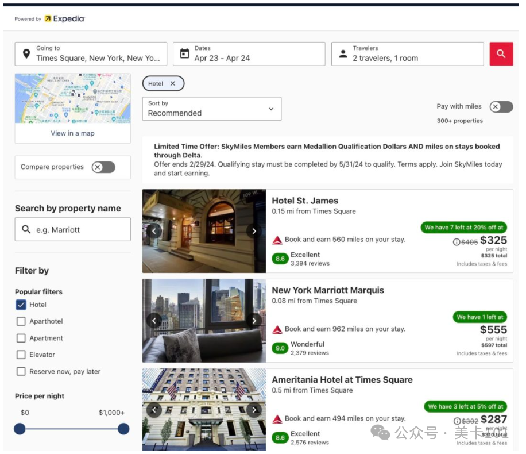The width and height of the screenshot is (526, 454).
Task: Click info icon beside $302 strikethrough price
Action: (457, 421)
